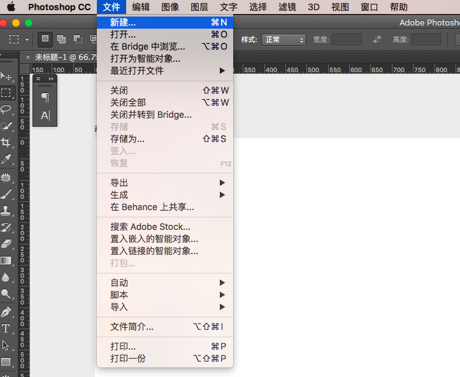Select the Crop tool
The width and height of the screenshot is (460, 377).
point(6,143)
